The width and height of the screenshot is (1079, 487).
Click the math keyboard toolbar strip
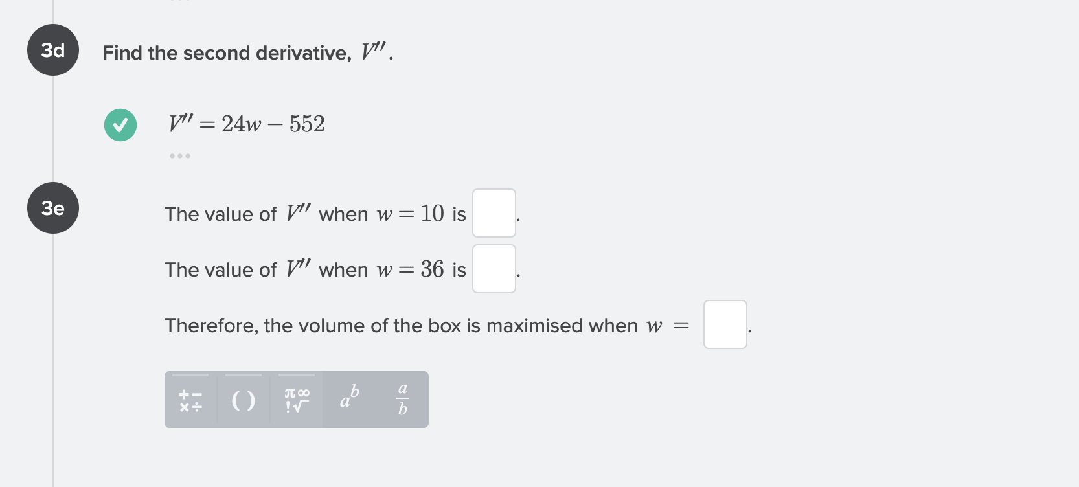tap(296, 400)
